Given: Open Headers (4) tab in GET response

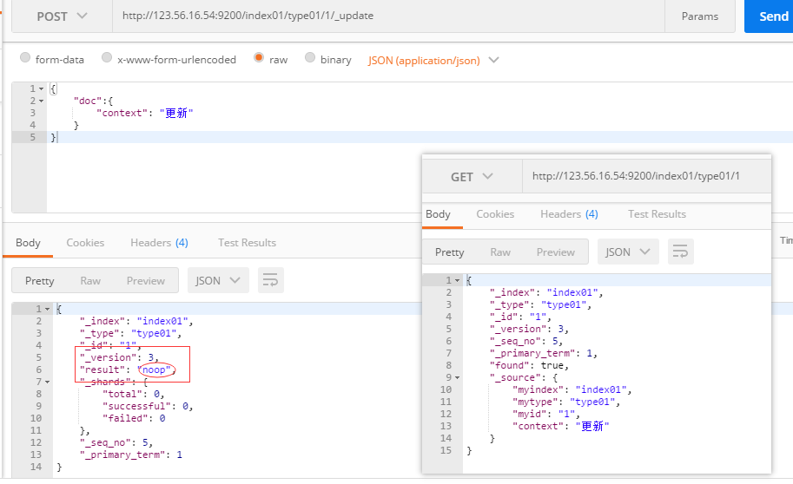Looking at the screenshot, I should coord(569,214).
